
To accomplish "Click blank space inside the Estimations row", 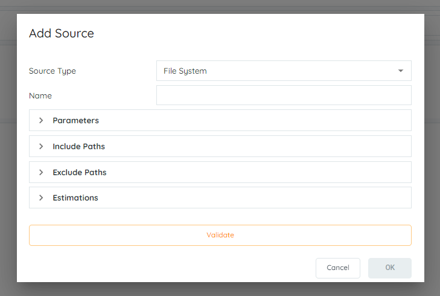I will click(252, 198).
